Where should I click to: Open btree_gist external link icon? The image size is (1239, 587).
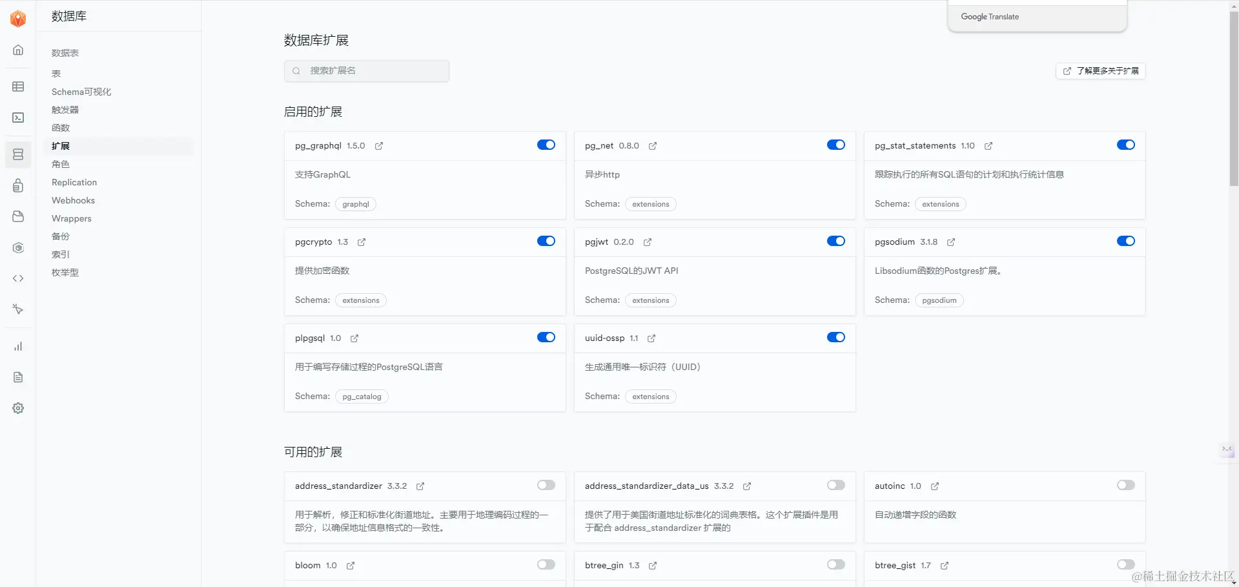[945, 566]
